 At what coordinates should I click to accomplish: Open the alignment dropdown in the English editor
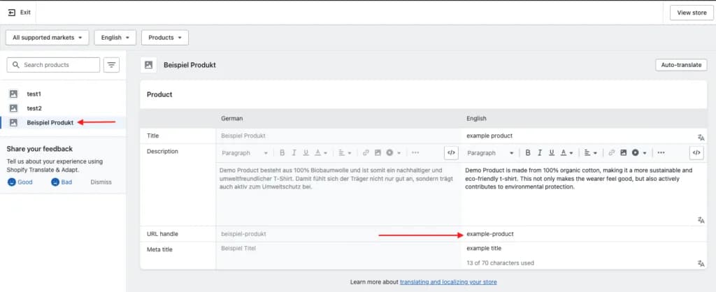[x=591, y=153]
